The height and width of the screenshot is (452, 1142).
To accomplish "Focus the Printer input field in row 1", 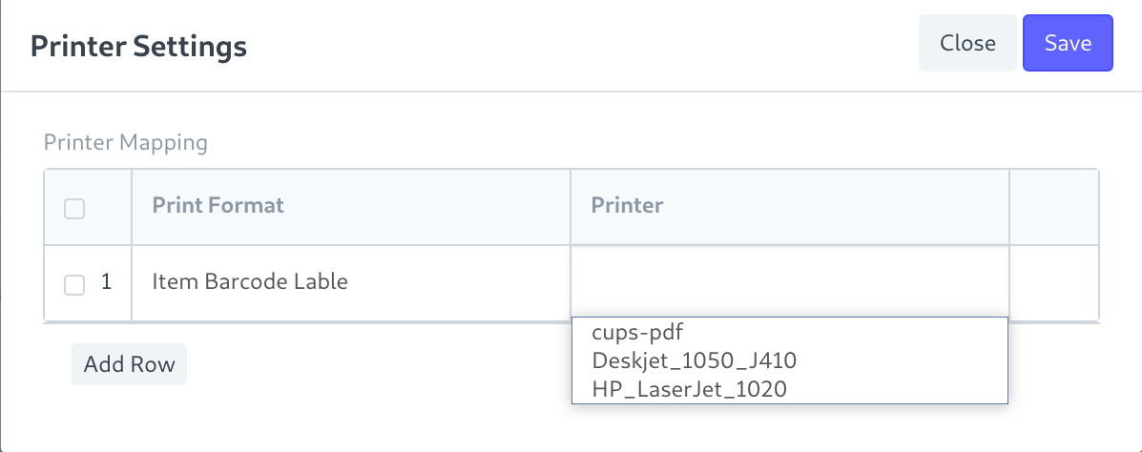I will click(789, 282).
